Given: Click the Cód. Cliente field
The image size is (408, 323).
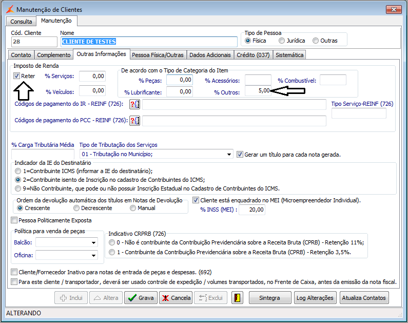Looking at the screenshot, I should (x=34, y=42).
